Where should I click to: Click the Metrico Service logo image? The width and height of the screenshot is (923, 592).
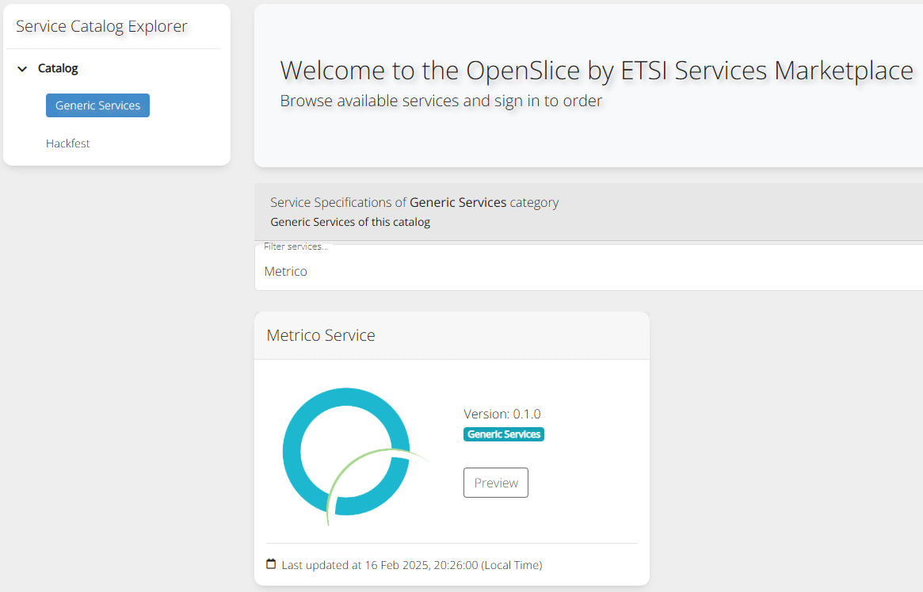349,453
